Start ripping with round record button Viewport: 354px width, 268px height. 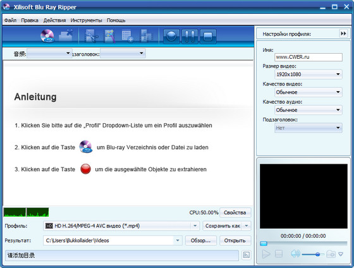click(171, 36)
